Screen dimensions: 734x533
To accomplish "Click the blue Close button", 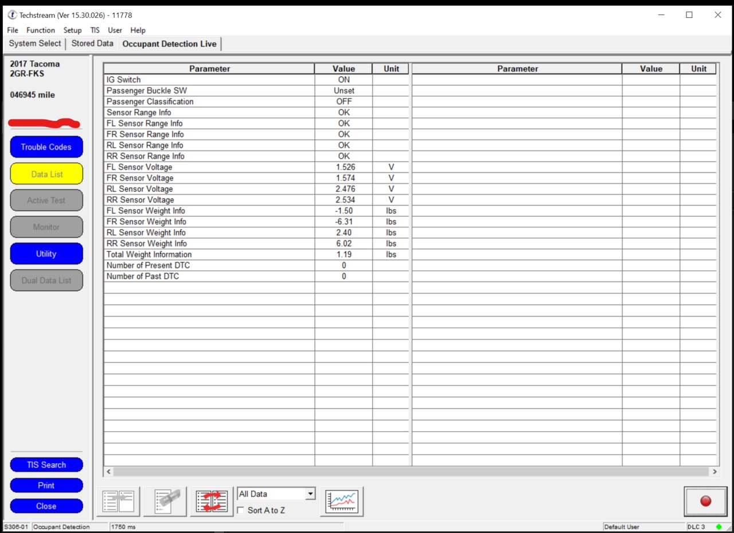I will point(46,506).
